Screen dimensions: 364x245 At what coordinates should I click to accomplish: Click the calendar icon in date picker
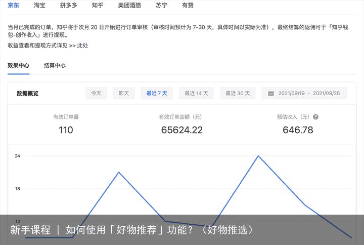(x=271, y=94)
